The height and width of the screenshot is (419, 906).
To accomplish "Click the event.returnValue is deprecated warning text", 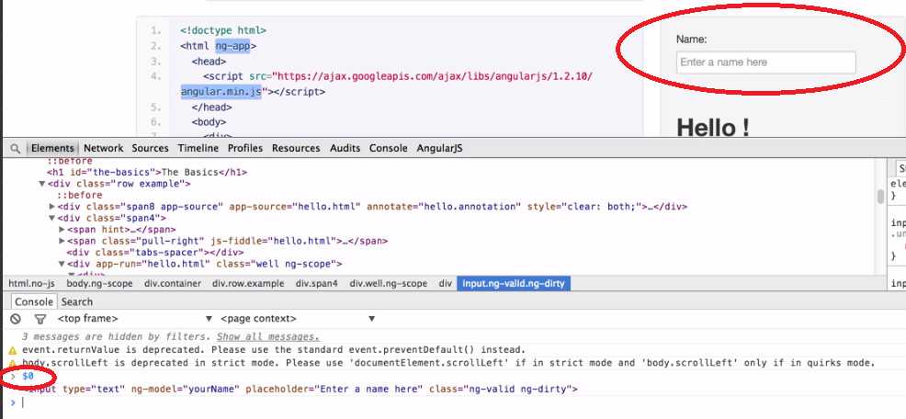I will (273, 350).
